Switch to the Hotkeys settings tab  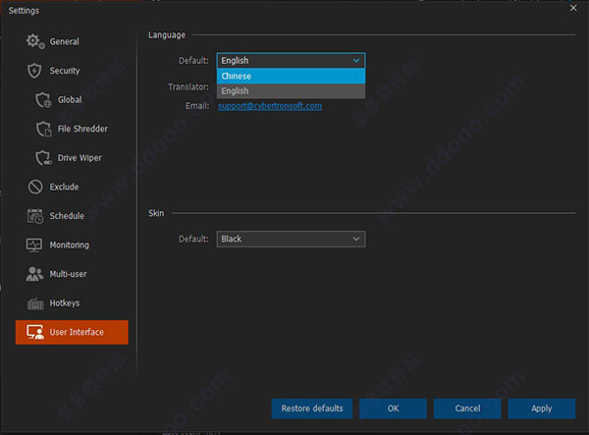click(x=65, y=303)
